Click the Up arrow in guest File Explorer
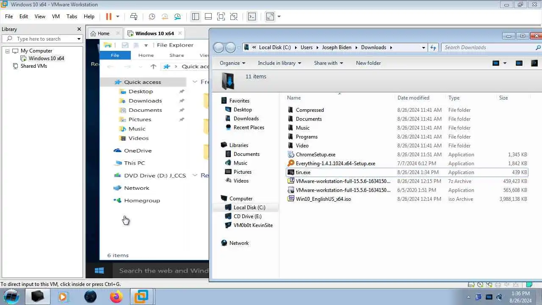This screenshot has width=542, height=305. coord(153,67)
